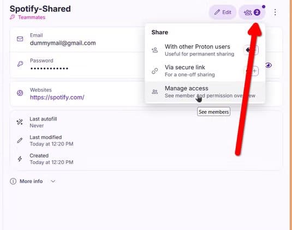
Task: Click the add-user icon beside Proton users
Action: [155, 50]
